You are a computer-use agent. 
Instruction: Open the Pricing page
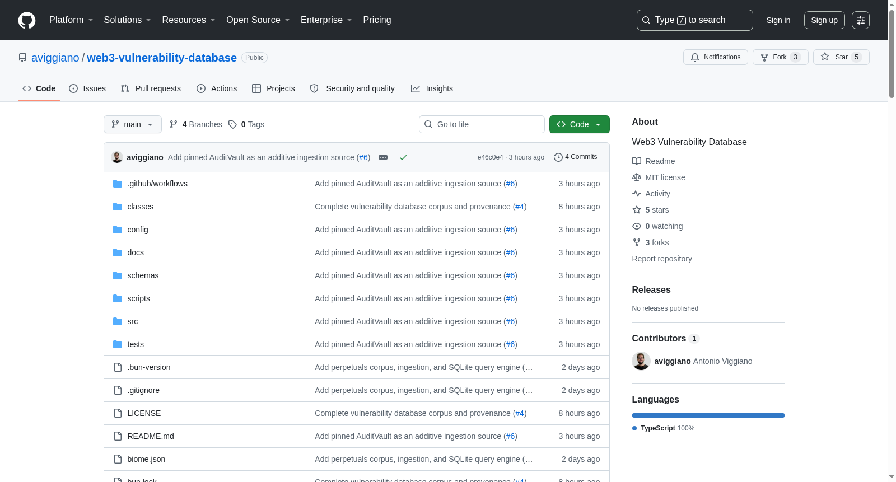(377, 20)
